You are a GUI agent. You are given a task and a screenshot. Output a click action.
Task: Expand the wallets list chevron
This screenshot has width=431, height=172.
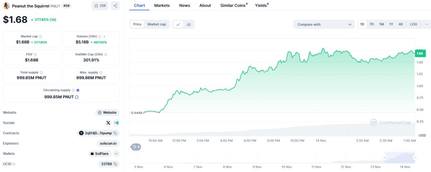pos(117,154)
